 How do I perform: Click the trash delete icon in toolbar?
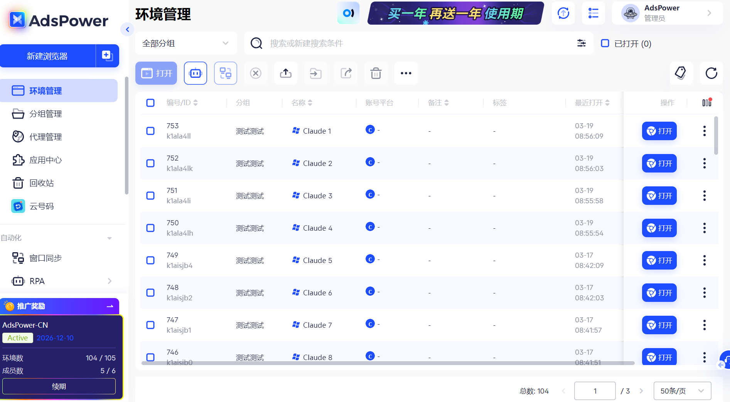[376, 73]
